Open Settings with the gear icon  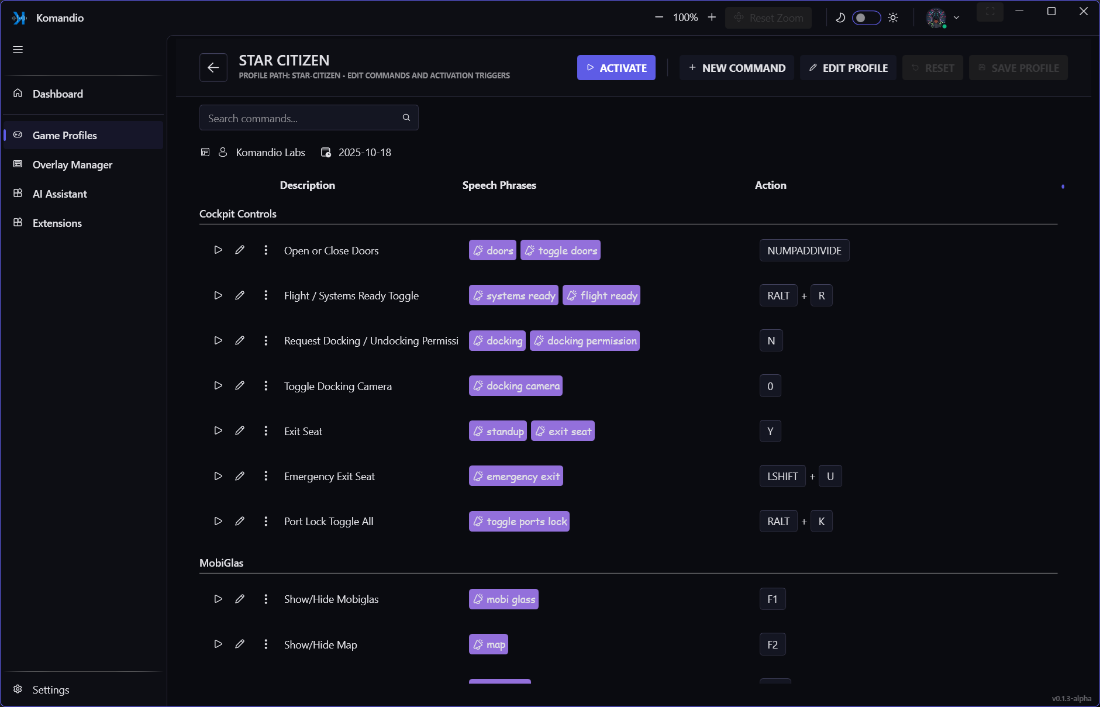point(18,689)
